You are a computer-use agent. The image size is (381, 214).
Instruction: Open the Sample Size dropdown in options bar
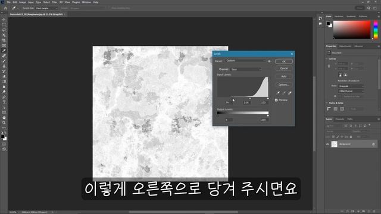pyautogui.click(x=46, y=8)
